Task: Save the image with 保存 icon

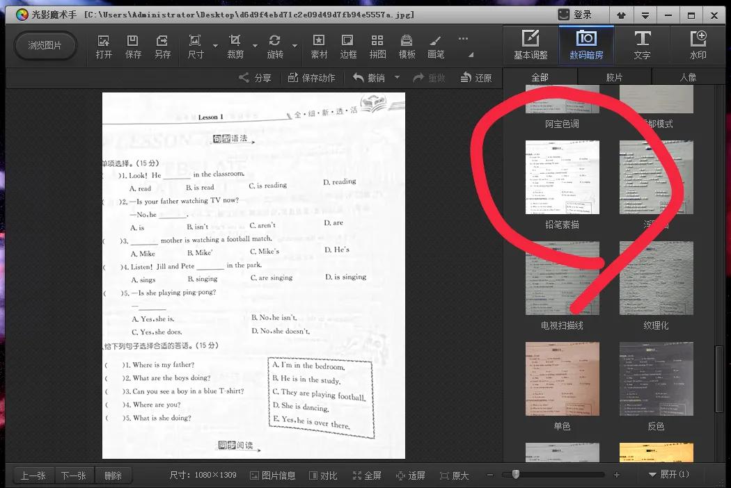Action: pos(133,47)
